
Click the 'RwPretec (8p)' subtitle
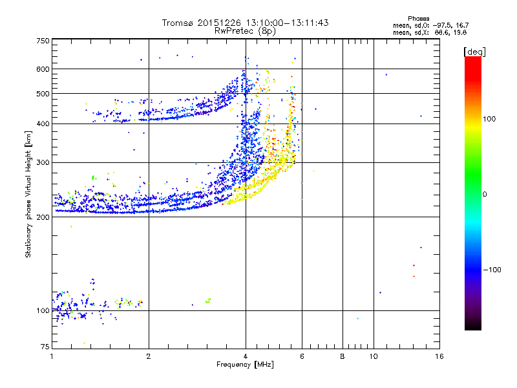(245, 31)
